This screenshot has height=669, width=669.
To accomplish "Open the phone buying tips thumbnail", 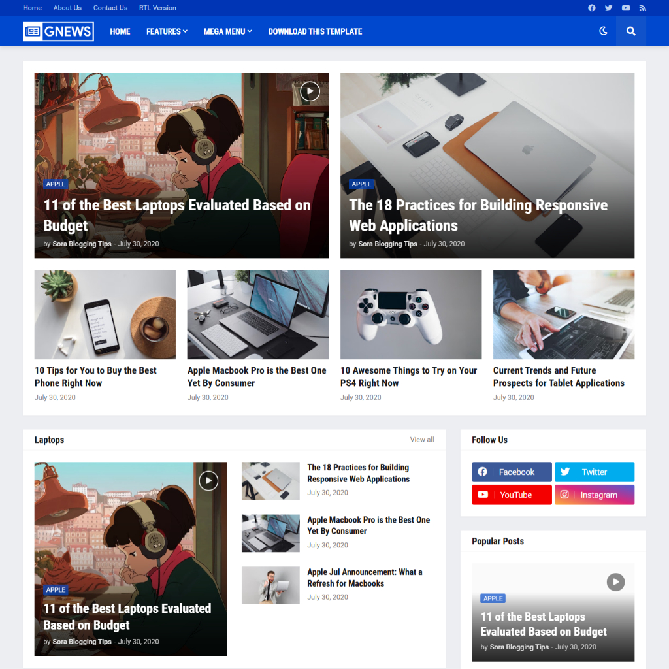I will pyautogui.click(x=105, y=314).
